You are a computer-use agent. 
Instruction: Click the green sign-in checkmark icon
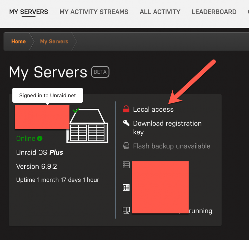76,110
